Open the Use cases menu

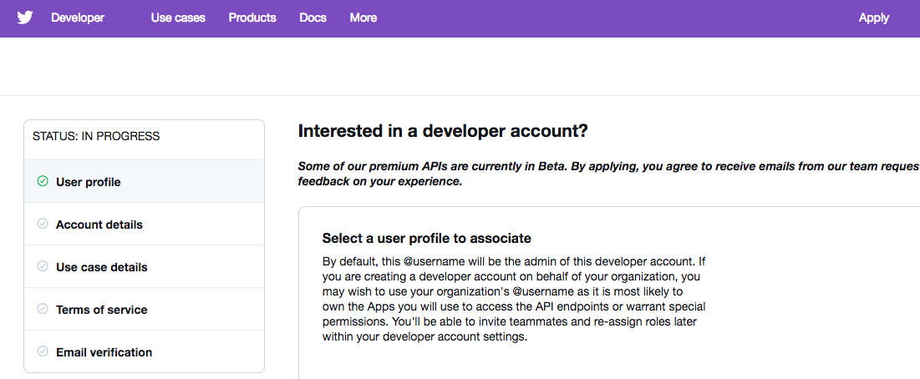178,18
